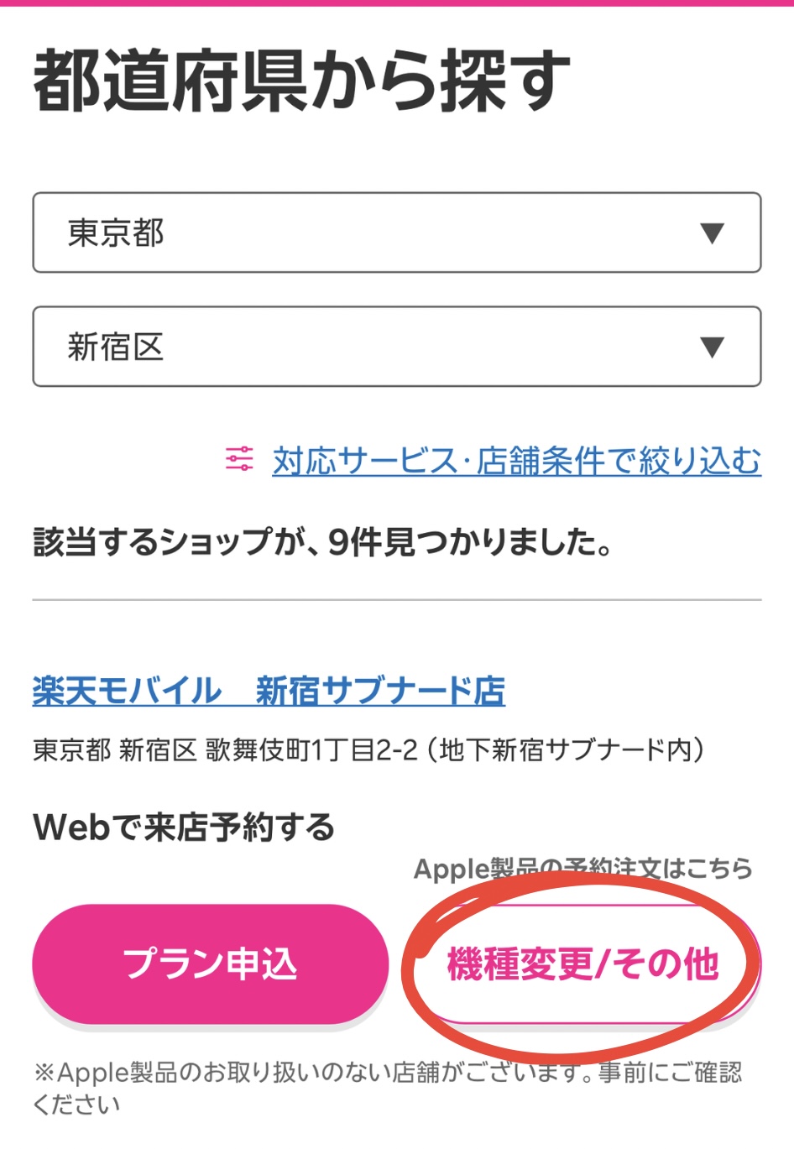
Task: Tap the pink filter adjustment icon
Action: 238,457
